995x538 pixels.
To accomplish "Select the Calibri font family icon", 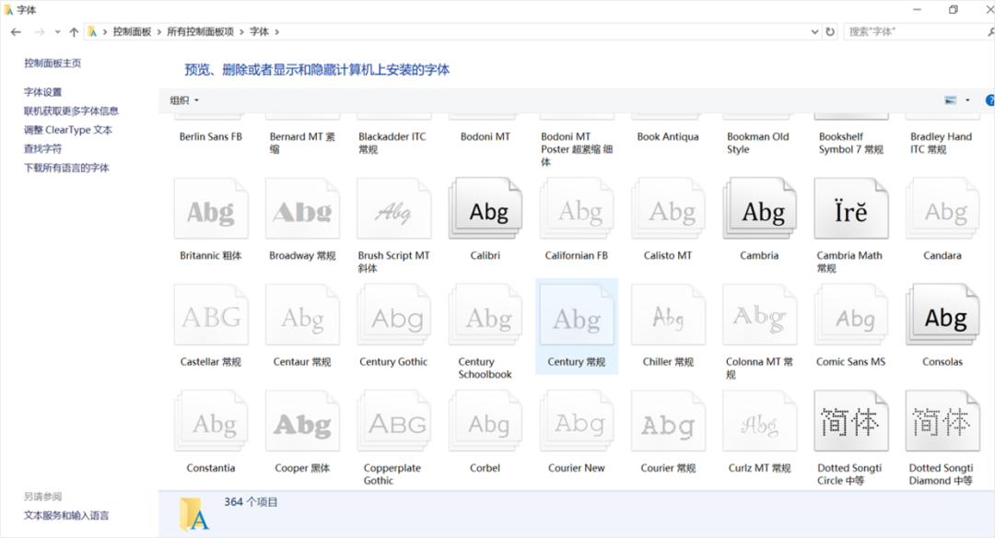I will coord(485,209).
